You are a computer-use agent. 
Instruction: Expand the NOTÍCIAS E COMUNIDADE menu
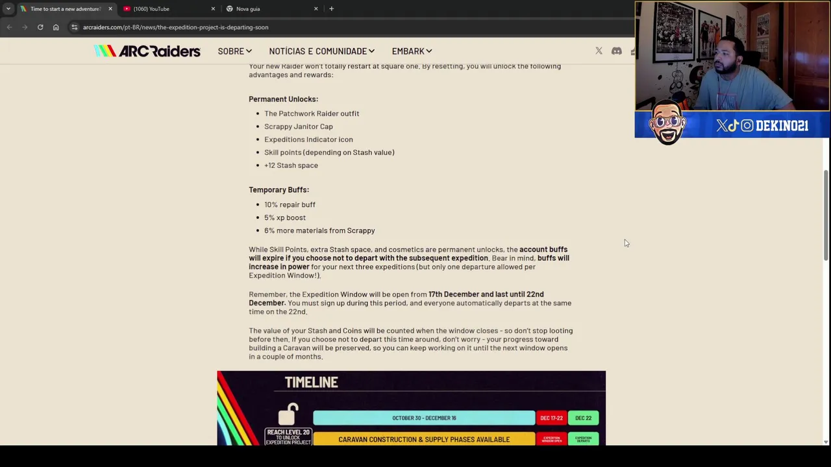point(321,51)
